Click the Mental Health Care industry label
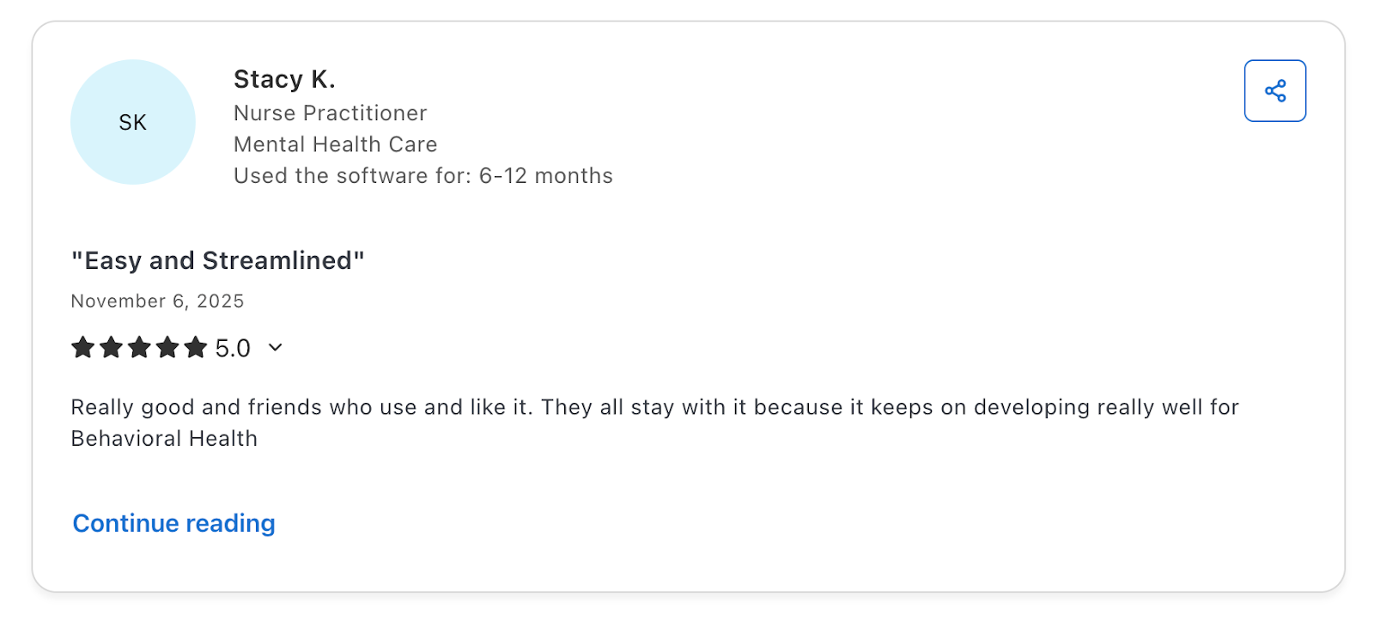 (x=335, y=144)
